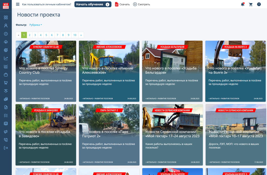Expand the sidebar using the hamburger menu icon
Screen dimensions: 267x175
[x=18, y=4]
